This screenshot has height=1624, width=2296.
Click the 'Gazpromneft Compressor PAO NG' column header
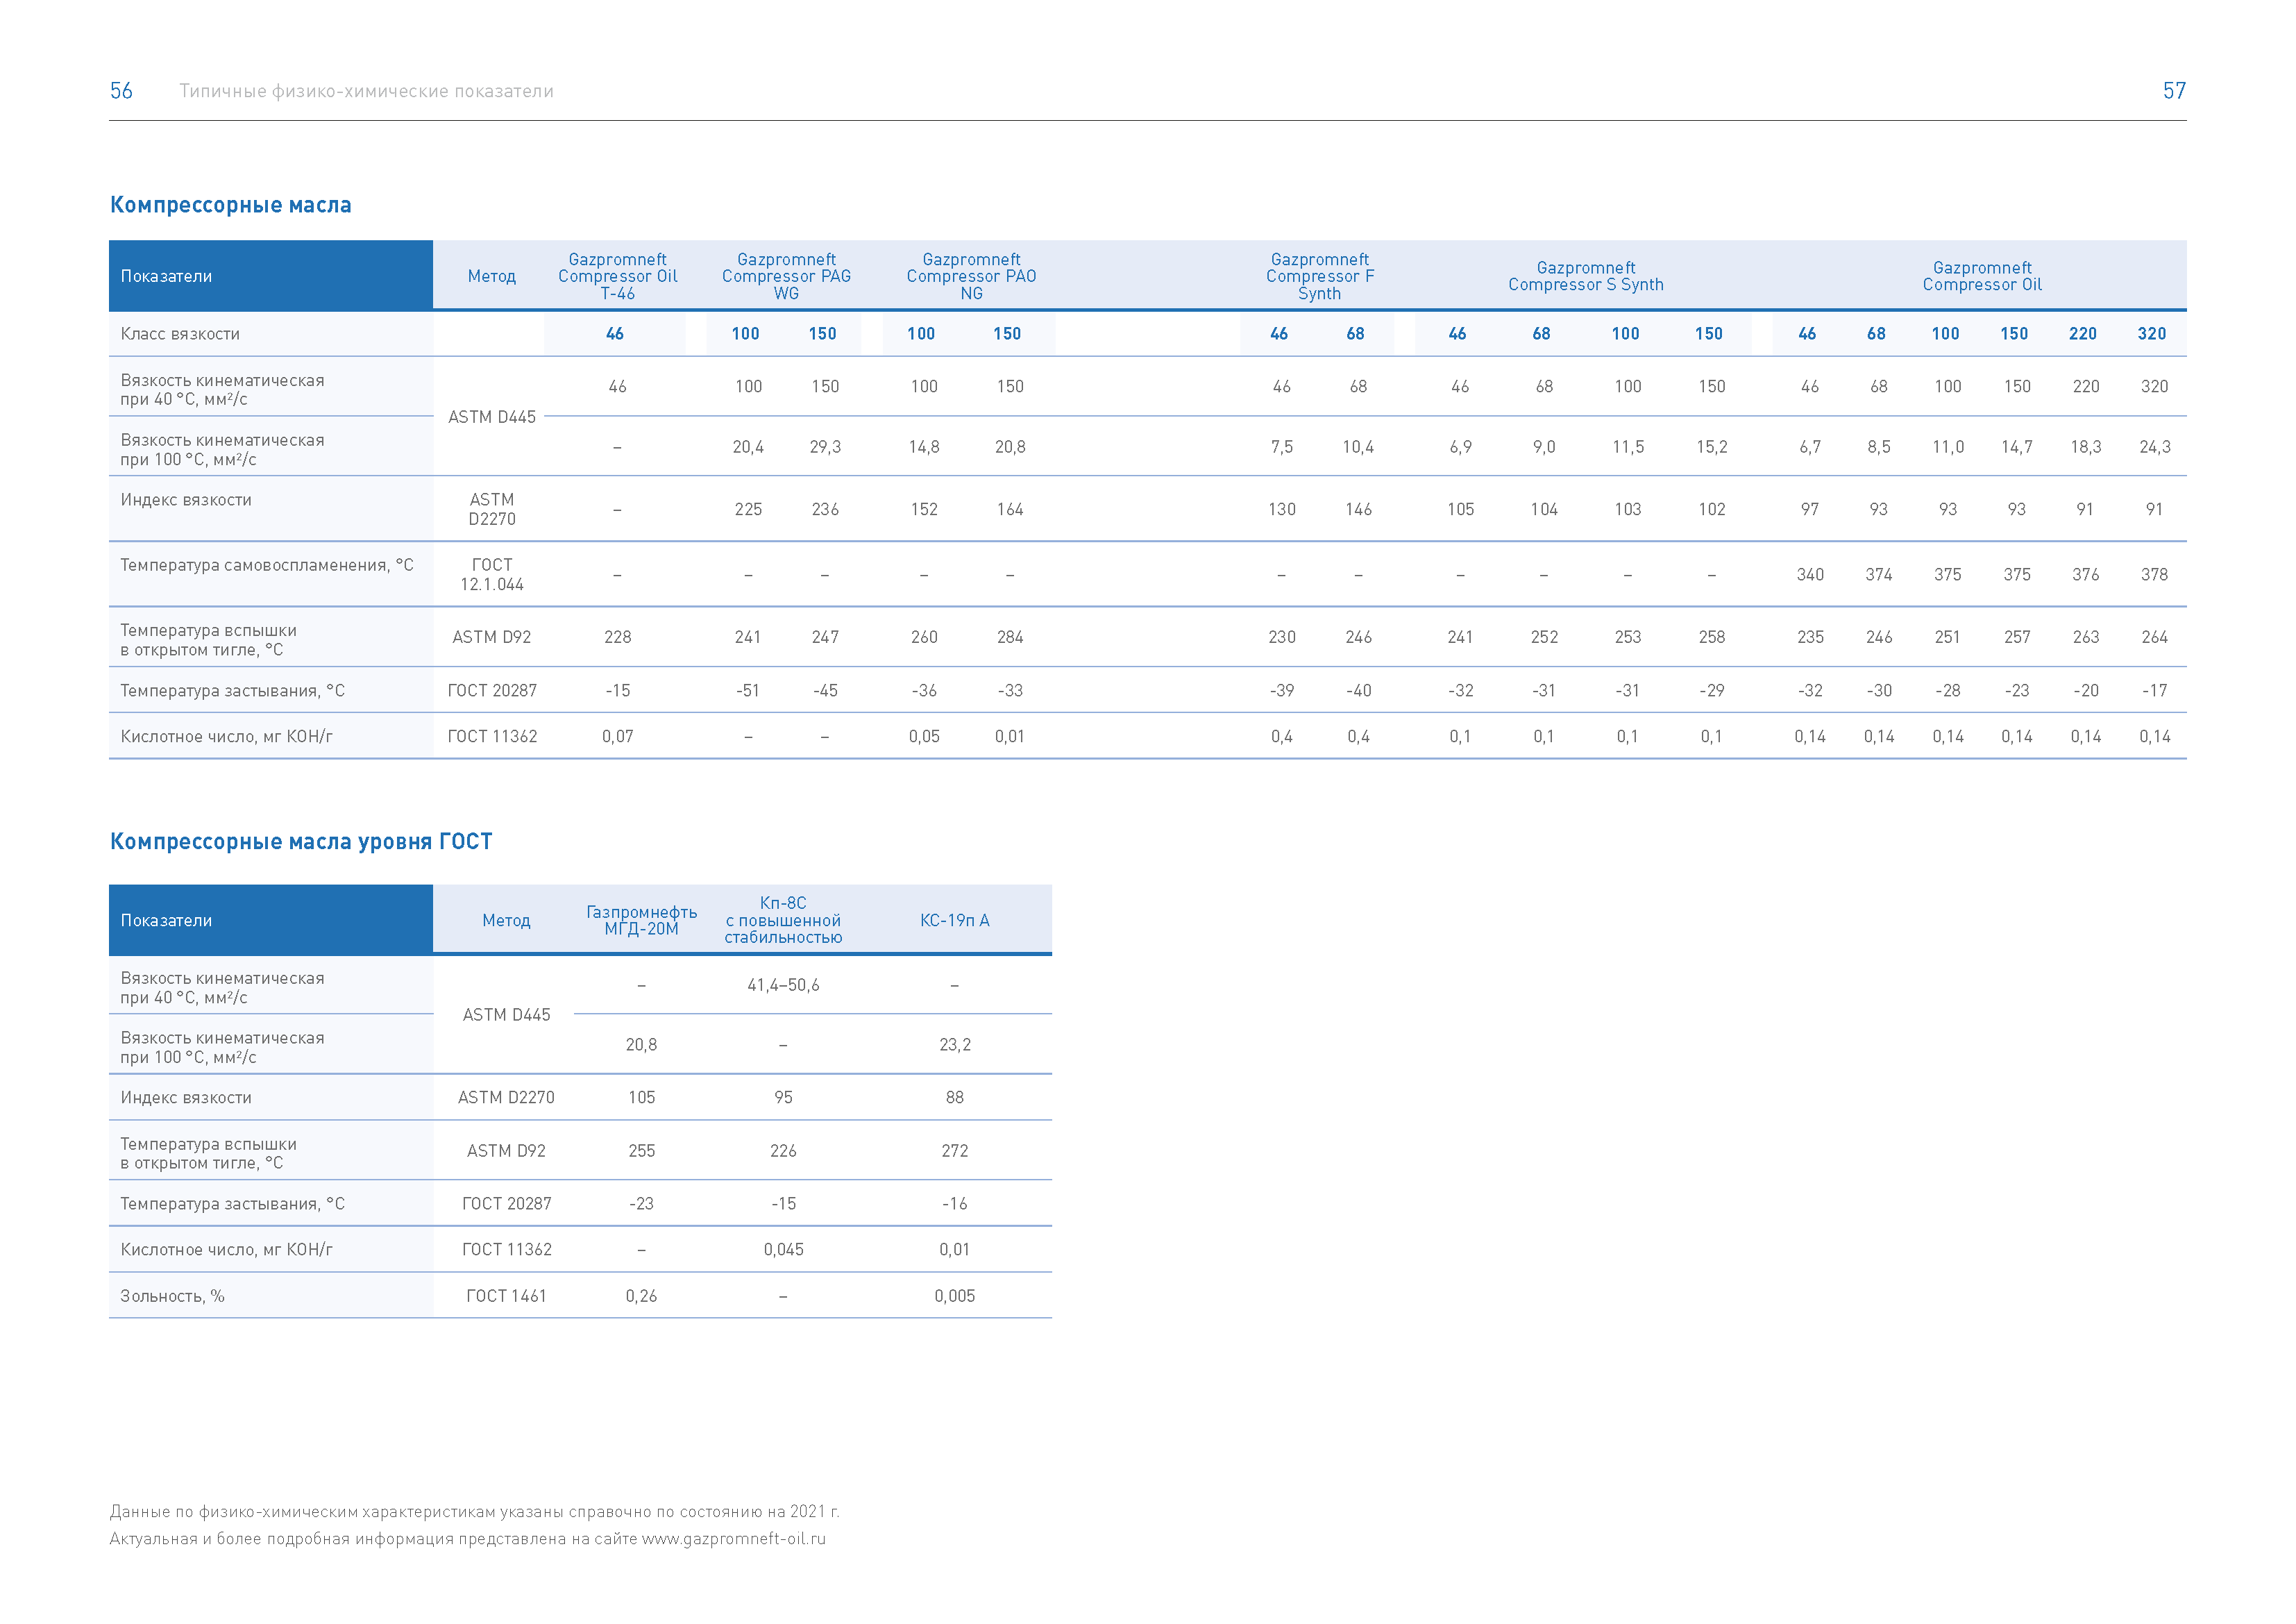pos(972,276)
